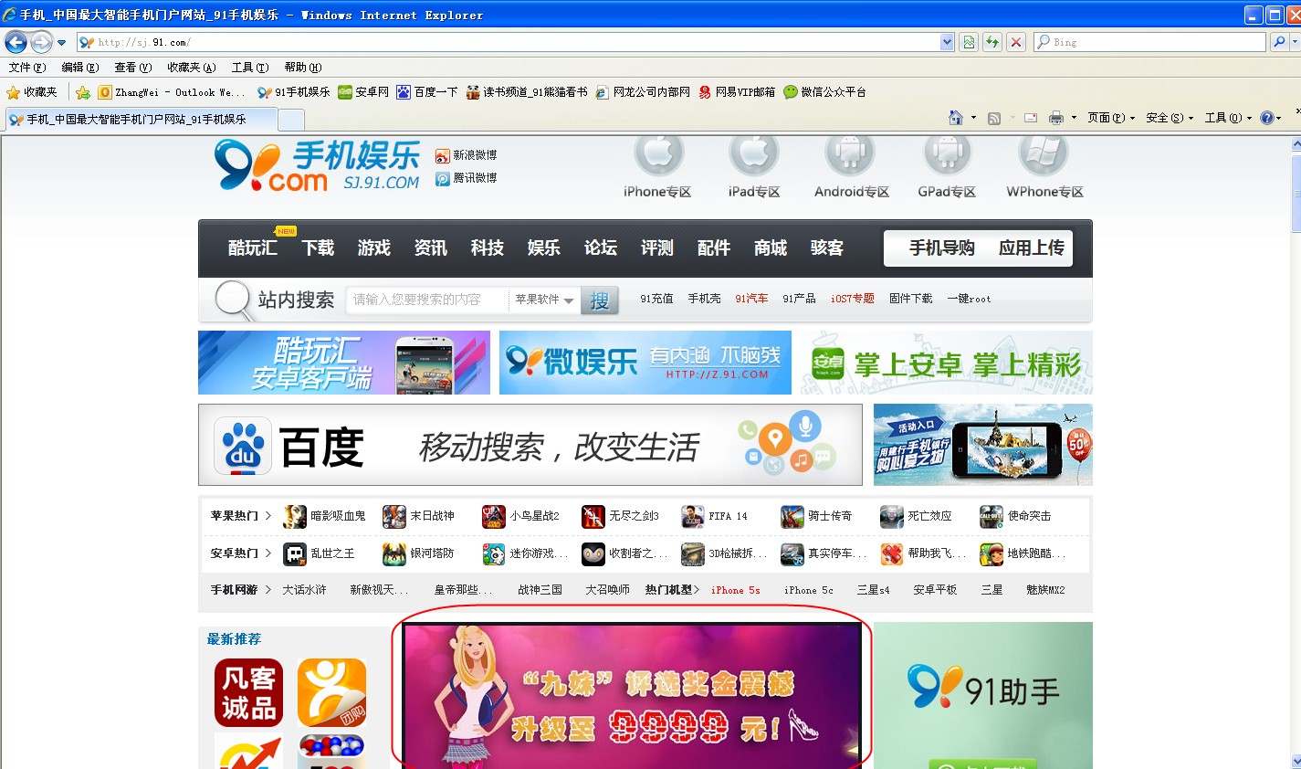Image resolution: width=1301 pixels, height=769 pixels.
Task: Stop loading with the red X icon
Action: coord(1016,42)
